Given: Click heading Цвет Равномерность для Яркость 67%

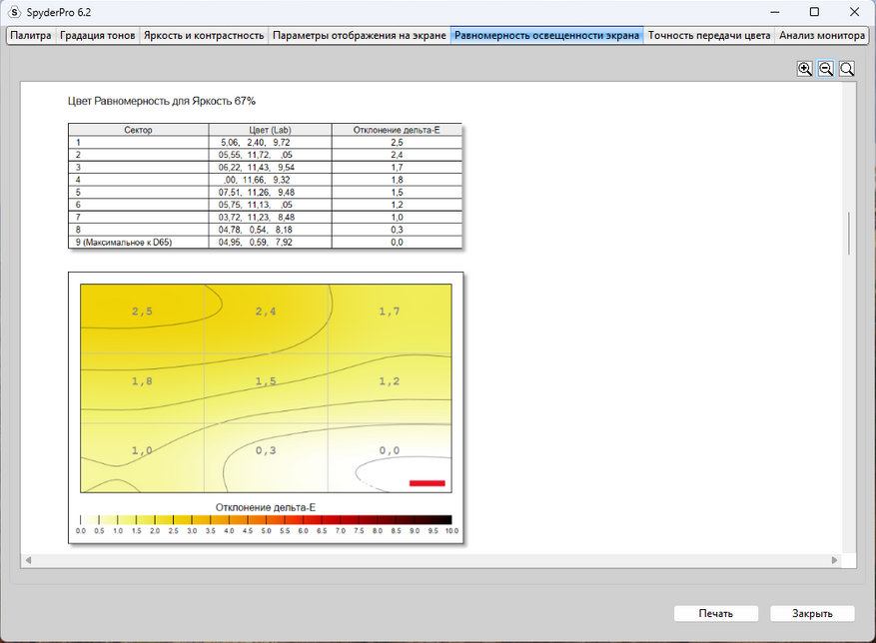Looking at the screenshot, I should [162, 101].
